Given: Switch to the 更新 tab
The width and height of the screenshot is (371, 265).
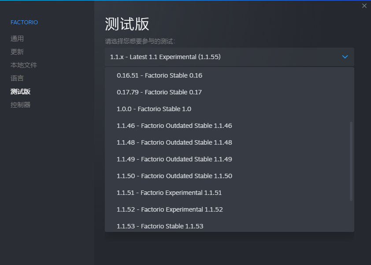Looking at the screenshot, I should [17, 52].
